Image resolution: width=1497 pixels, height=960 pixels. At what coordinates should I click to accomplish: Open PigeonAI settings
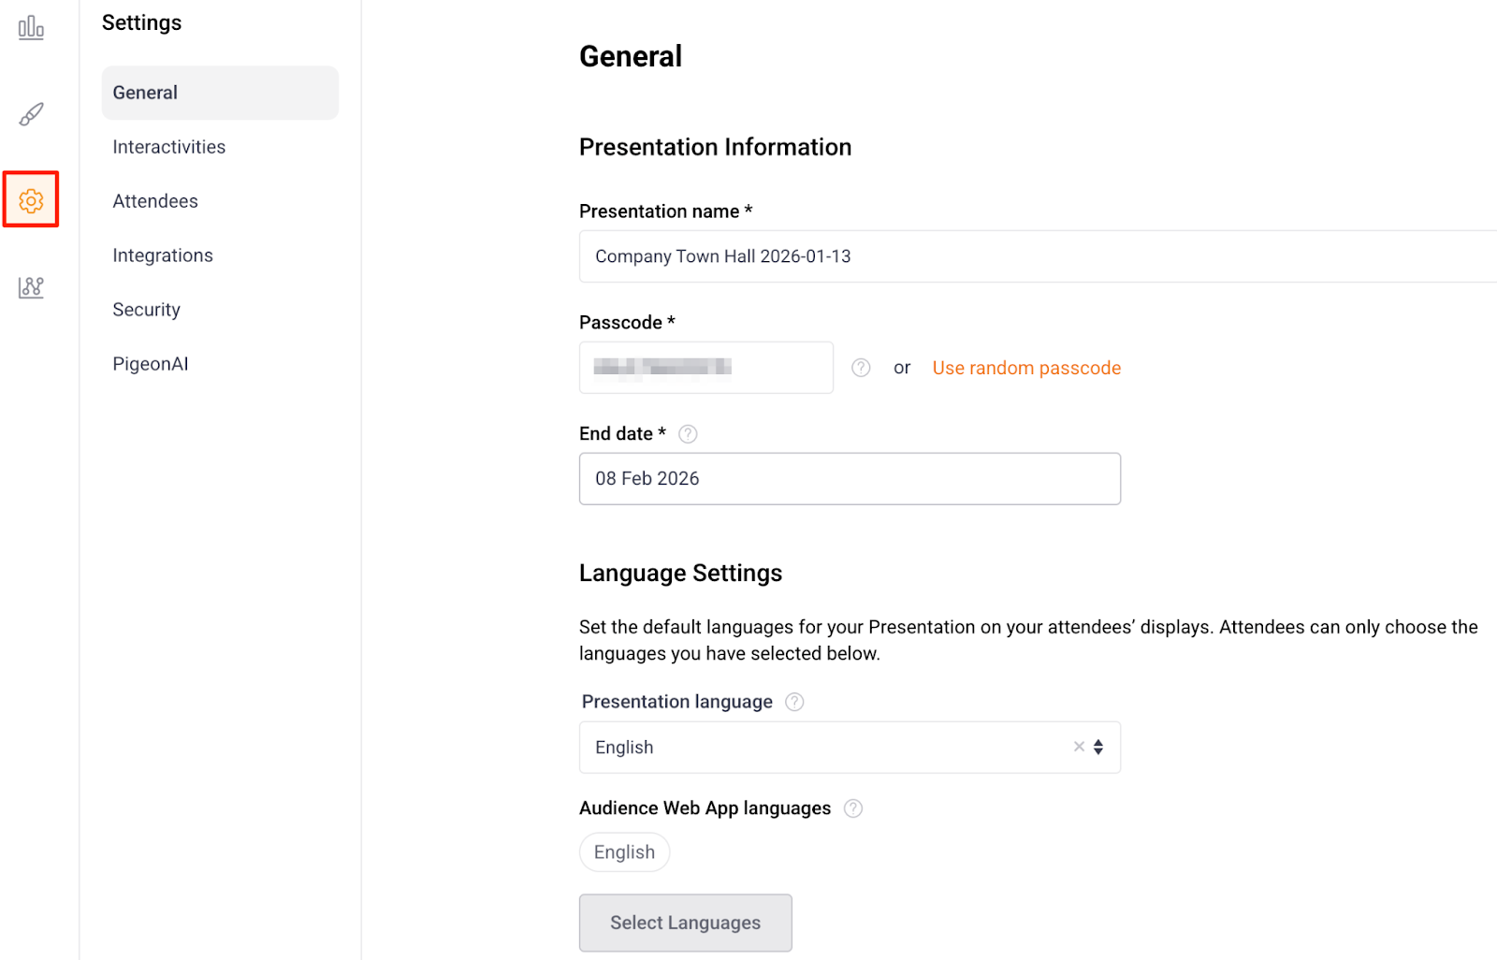click(151, 364)
